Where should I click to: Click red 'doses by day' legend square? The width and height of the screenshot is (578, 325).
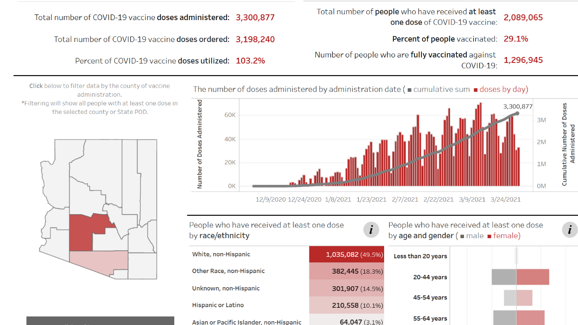(476, 90)
